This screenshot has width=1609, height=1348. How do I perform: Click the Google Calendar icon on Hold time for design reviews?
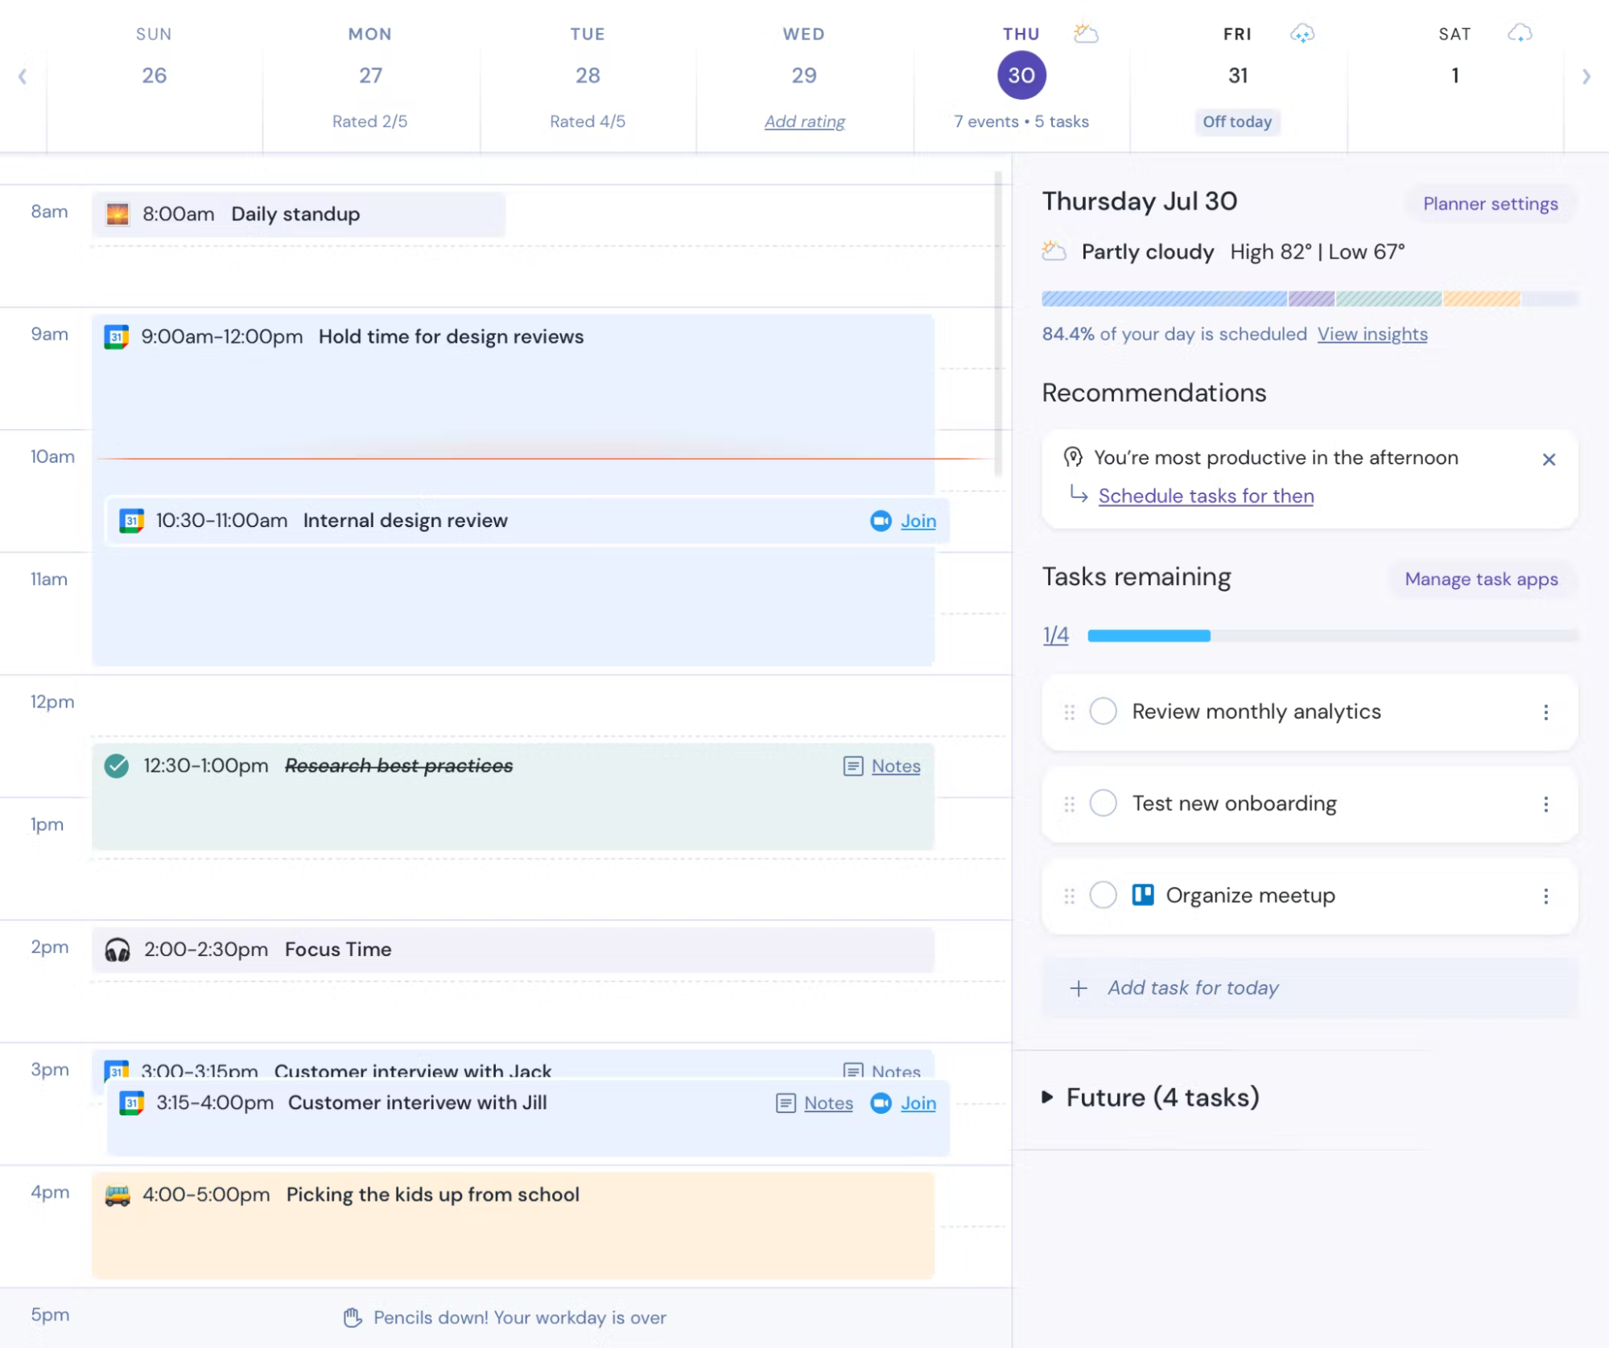[117, 336]
